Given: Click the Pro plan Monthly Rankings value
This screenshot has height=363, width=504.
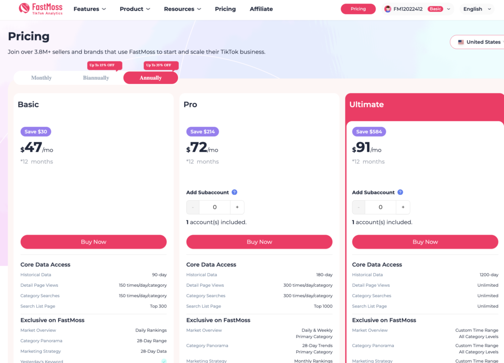Looking at the screenshot, I should (x=314, y=361).
